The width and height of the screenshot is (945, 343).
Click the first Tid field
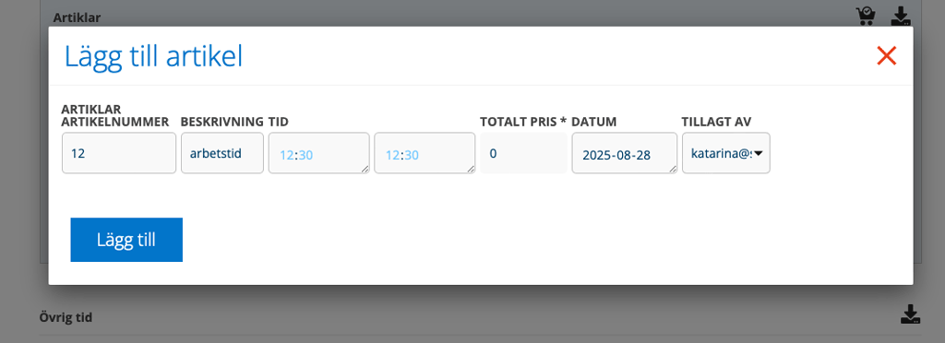[318, 153]
